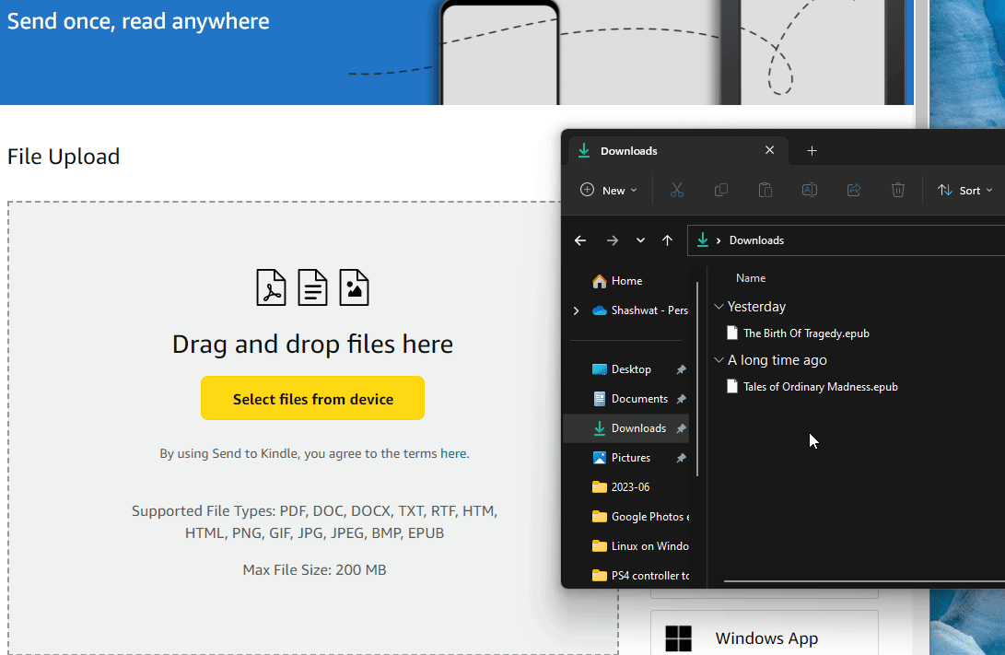The width and height of the screenshot is (1005, 655).
Task: Open the Sort options dropdown
Action: [964, 190]
